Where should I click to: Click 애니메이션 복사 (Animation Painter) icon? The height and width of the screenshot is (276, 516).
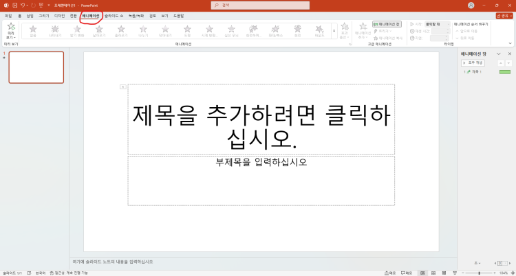coord(376,38)
